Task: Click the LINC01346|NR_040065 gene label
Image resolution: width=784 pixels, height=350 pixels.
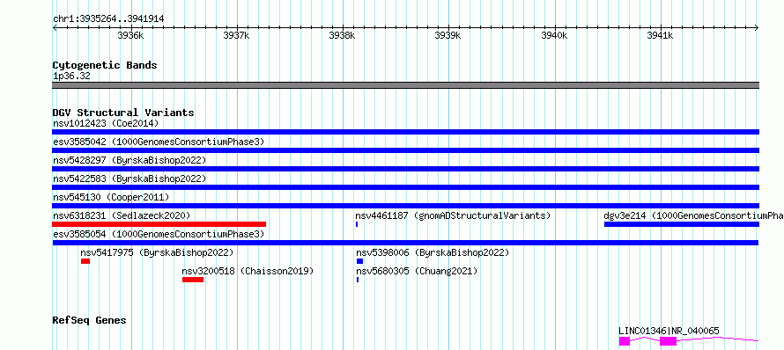Action: 669,331
